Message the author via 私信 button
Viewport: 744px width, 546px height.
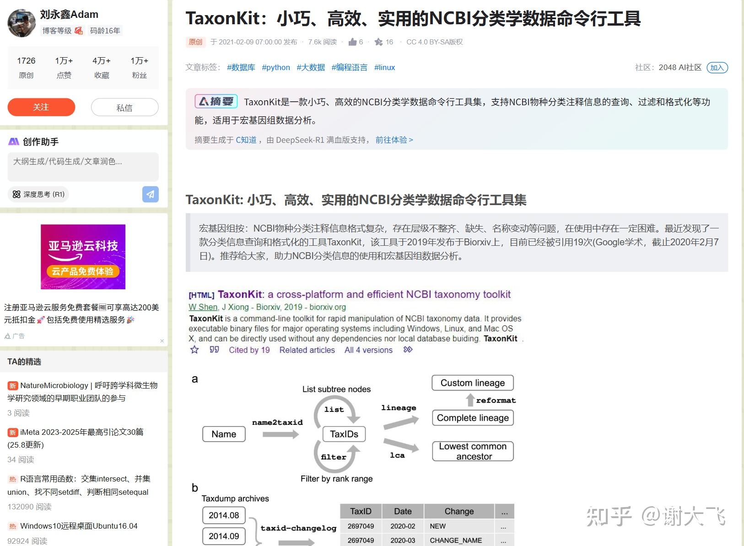124,107
